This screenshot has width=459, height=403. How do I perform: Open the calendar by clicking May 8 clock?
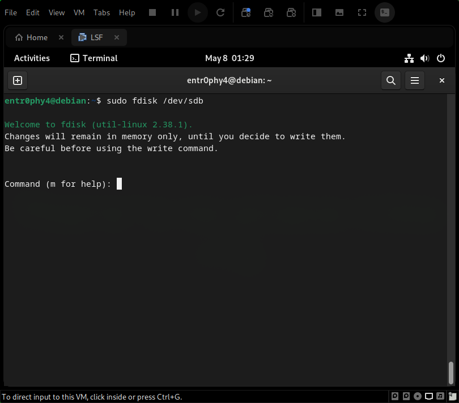pos(229,58)
